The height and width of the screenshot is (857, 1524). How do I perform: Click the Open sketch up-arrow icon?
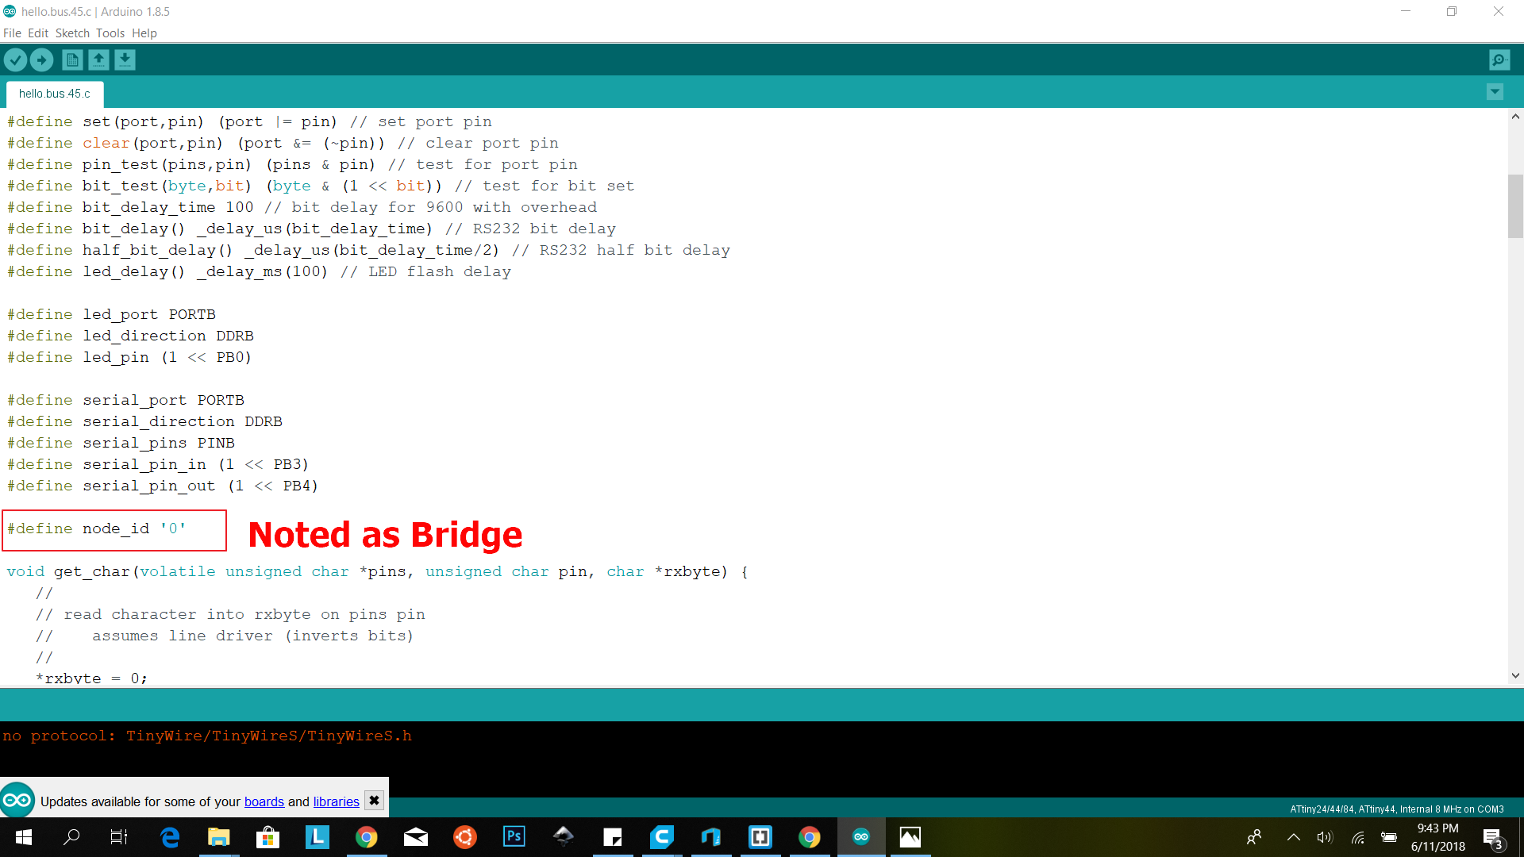98,60
